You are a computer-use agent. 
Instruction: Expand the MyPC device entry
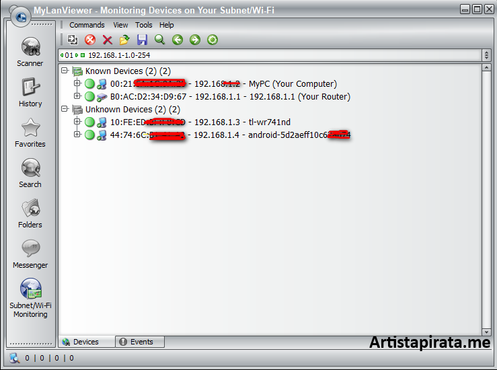pos(77,84)
